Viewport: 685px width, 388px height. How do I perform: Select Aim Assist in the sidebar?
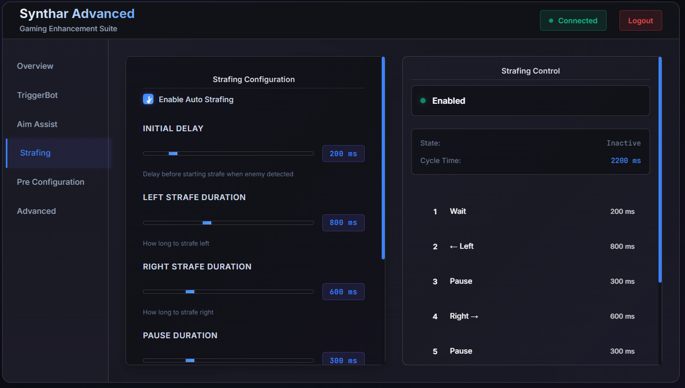pos(37,124)
